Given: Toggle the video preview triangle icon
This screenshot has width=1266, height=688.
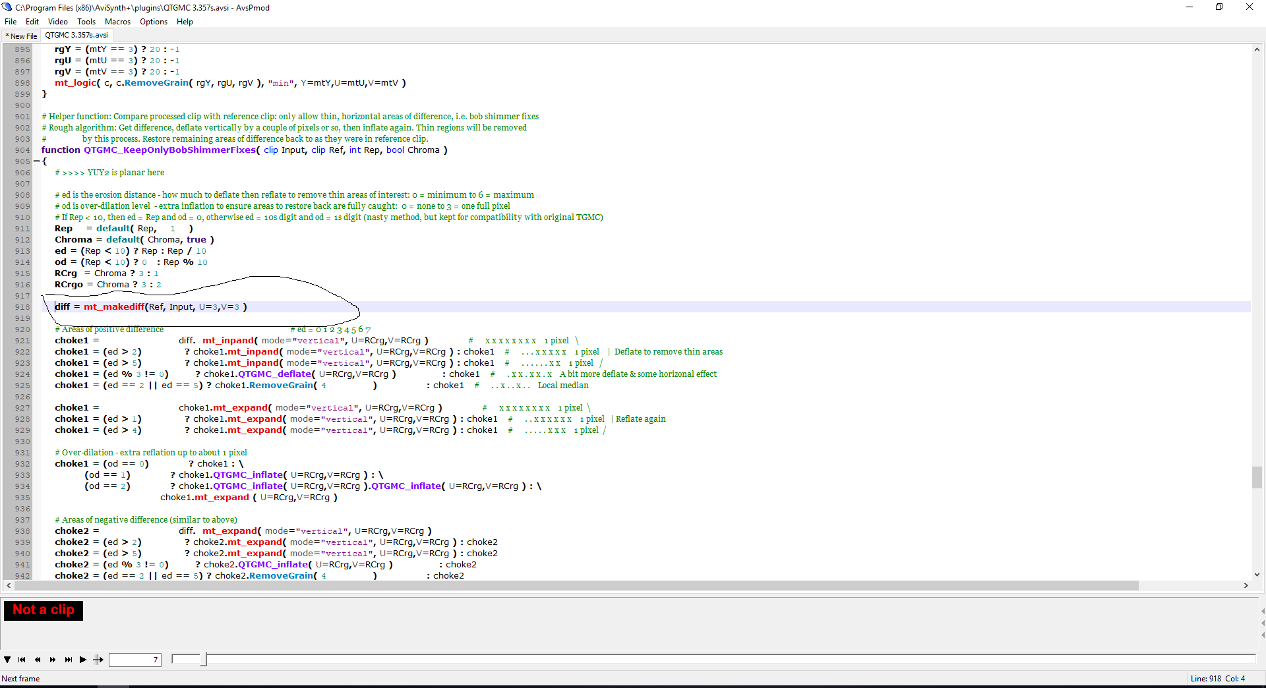Looking at the screenshot, I should tap(7, 660).
